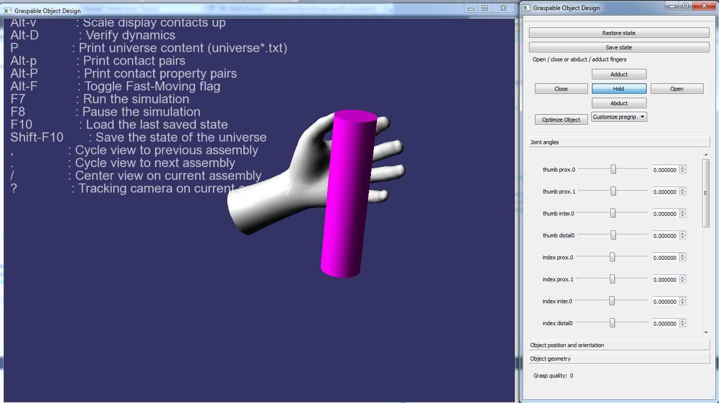Image resolution: width=719 pixels, height=403 pixels.
Task: Run the Optimize Object action
Action: [561, 120]
